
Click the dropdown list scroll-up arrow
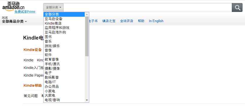87,14
